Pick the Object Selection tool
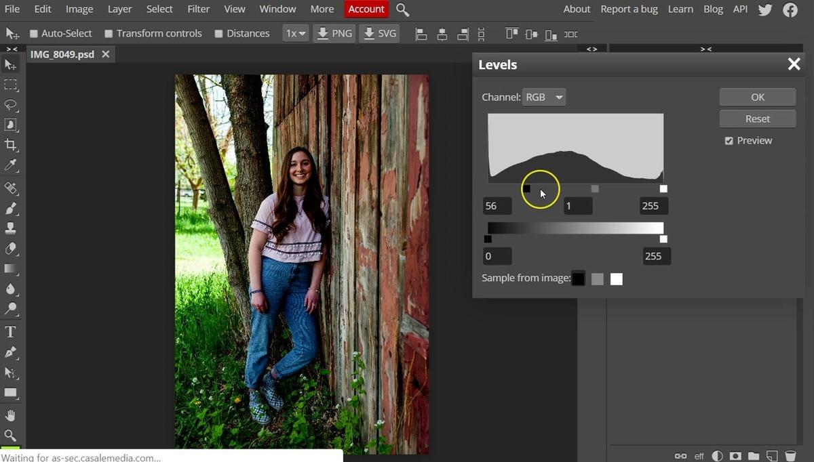814x462 pixels. point(11,125)
